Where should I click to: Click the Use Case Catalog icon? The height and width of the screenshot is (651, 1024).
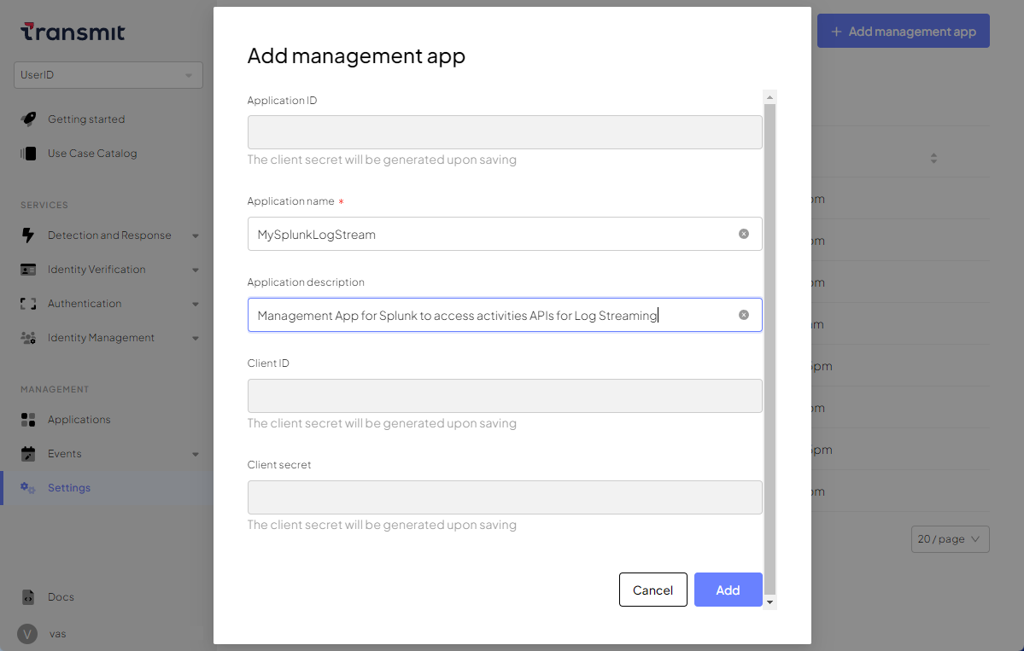click(28, 154)
